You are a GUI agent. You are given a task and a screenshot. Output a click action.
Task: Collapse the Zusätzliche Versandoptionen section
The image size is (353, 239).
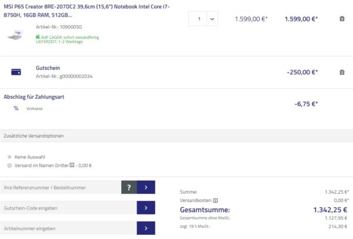pyautogui.click(x=34, y=136)
